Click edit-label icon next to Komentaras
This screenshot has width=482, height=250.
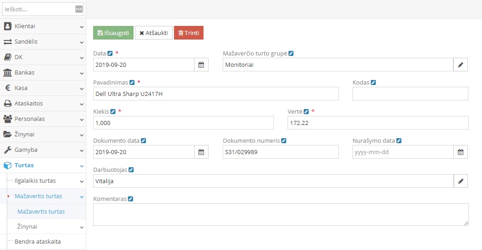pyautogui.click(x=130, y=199)
